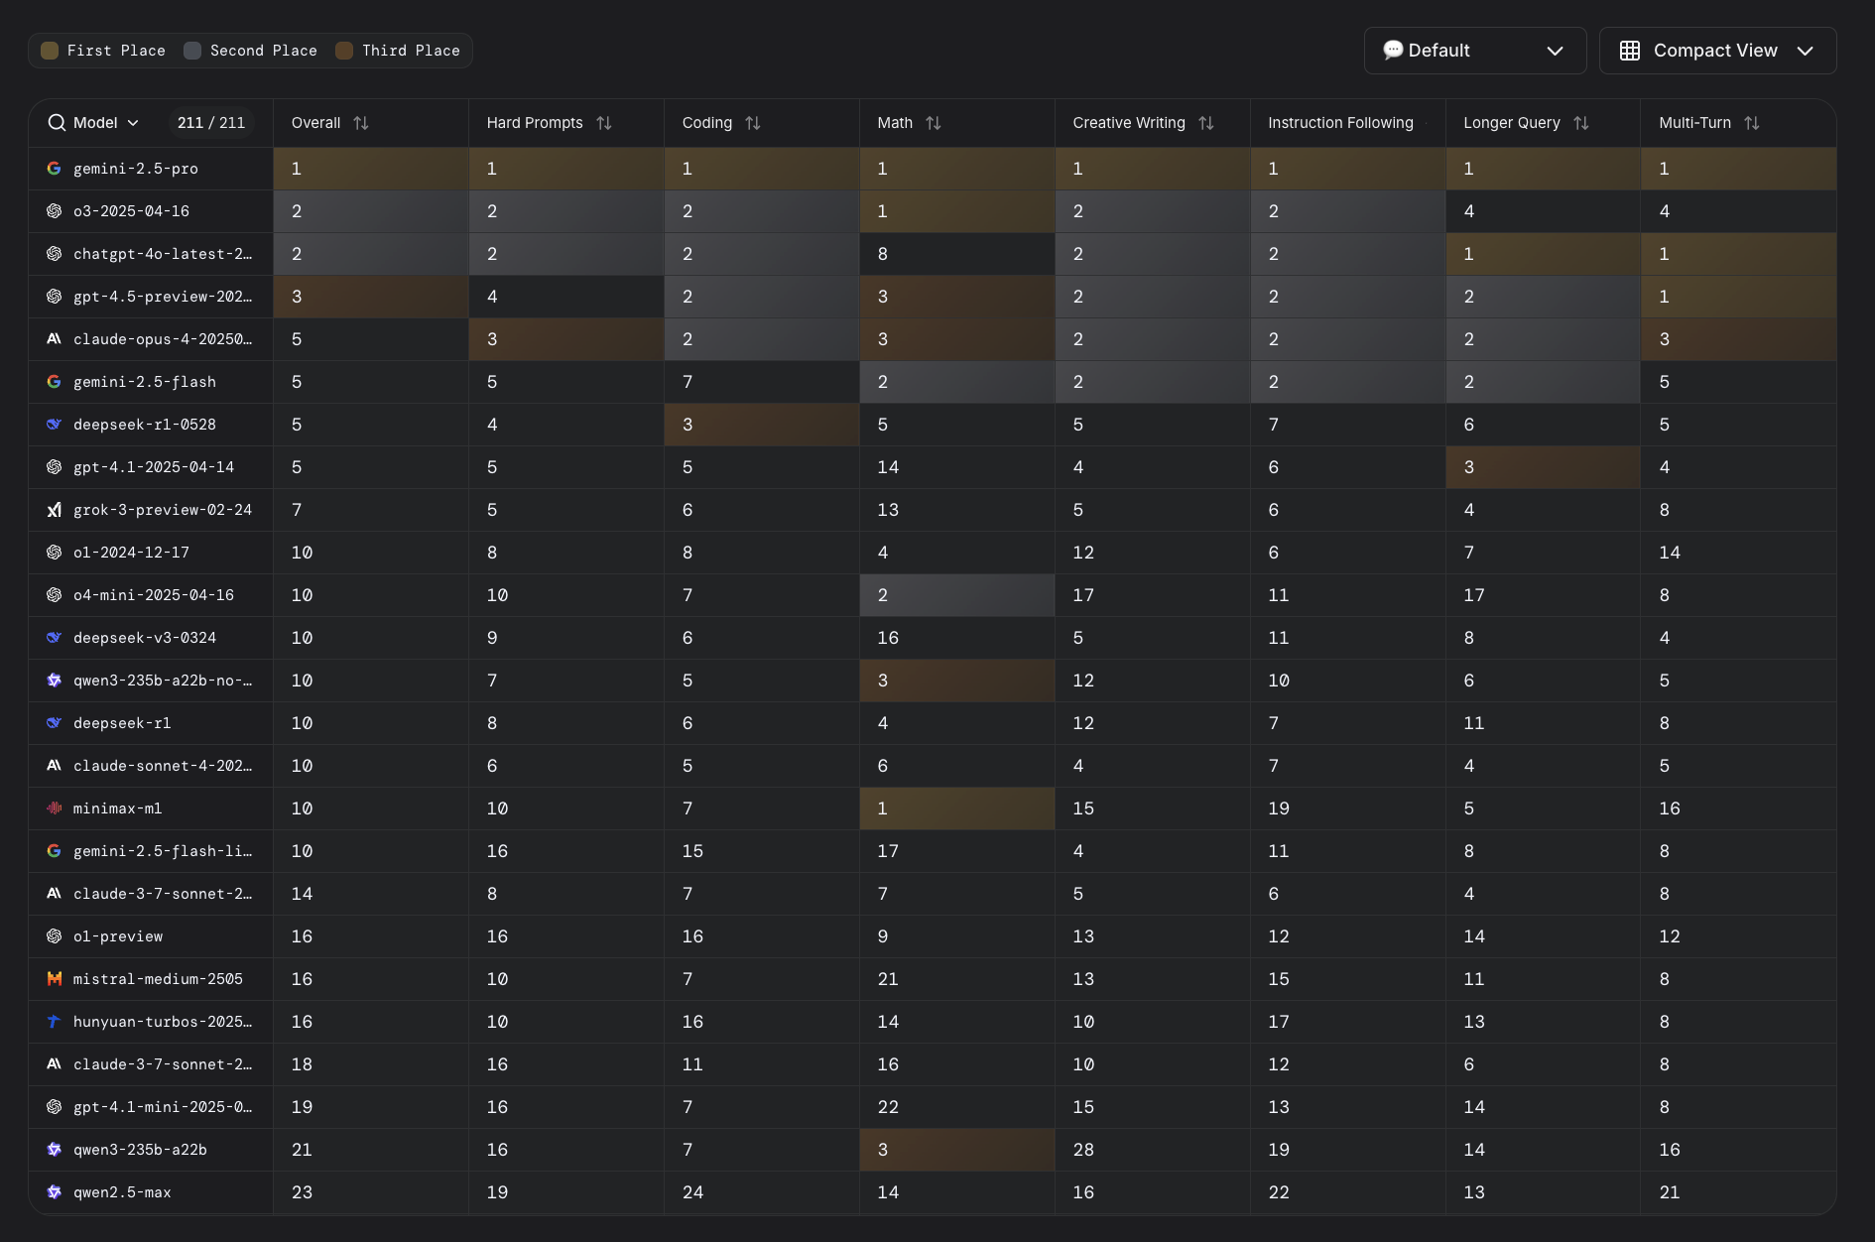
Task: Click the grid icon in Compact View
Action: 1630,51
